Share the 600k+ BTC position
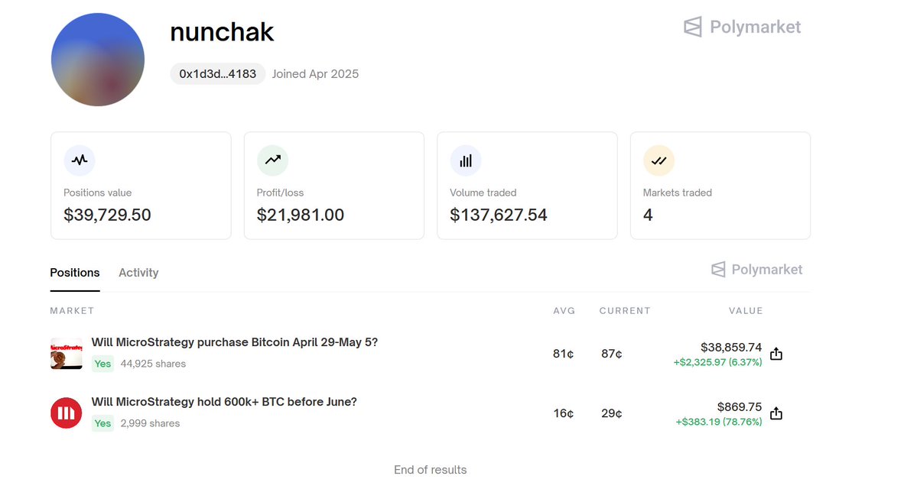917x479 pixels. point(776,413)
